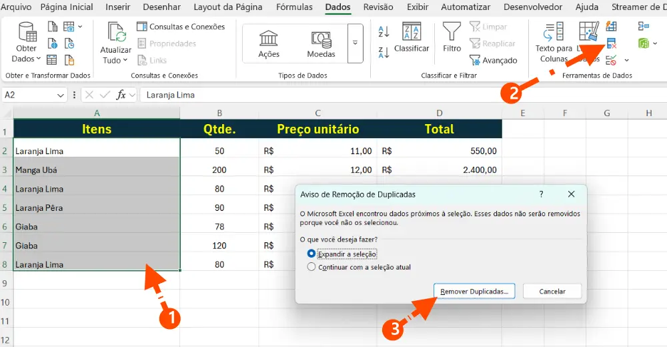This screenshot has height=347, width=667.
Task: Click the formula bar with Laranja Lima
Action: 402,95
